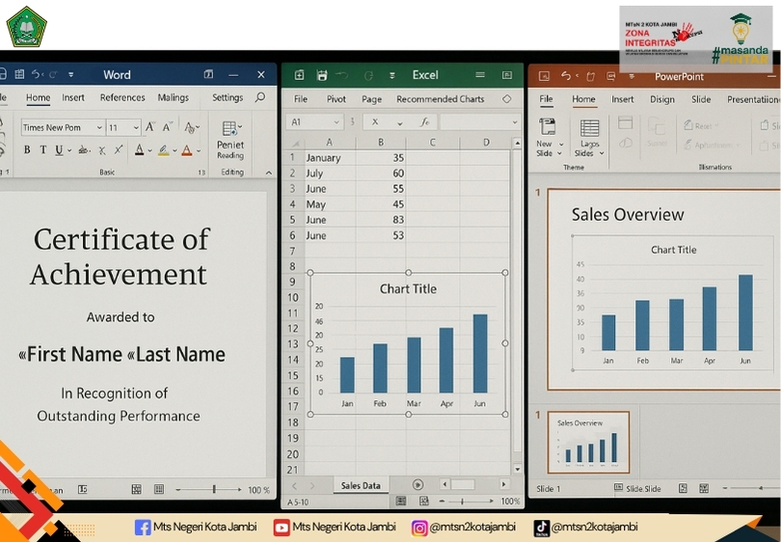The height and width of the screenshot is (542, 781).
Task: Open the font size 11 dropdown
Action: coord(136,127)
